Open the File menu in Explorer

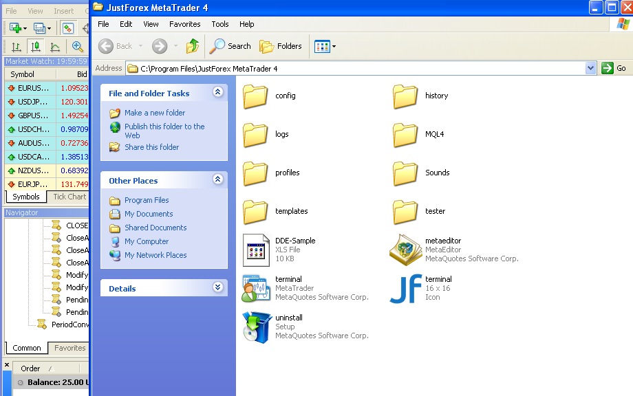(x=103, y=24)
